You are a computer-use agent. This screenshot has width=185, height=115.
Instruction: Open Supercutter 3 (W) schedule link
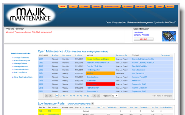[x=139, y=91]
